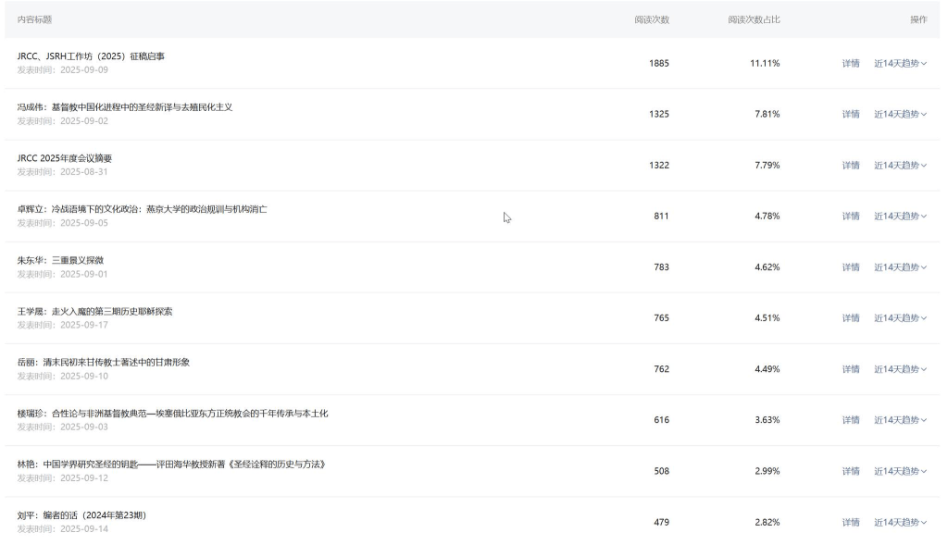
Task: Expand 近14天趋势 for 冯成伟 article
Action: coord(900,114)
